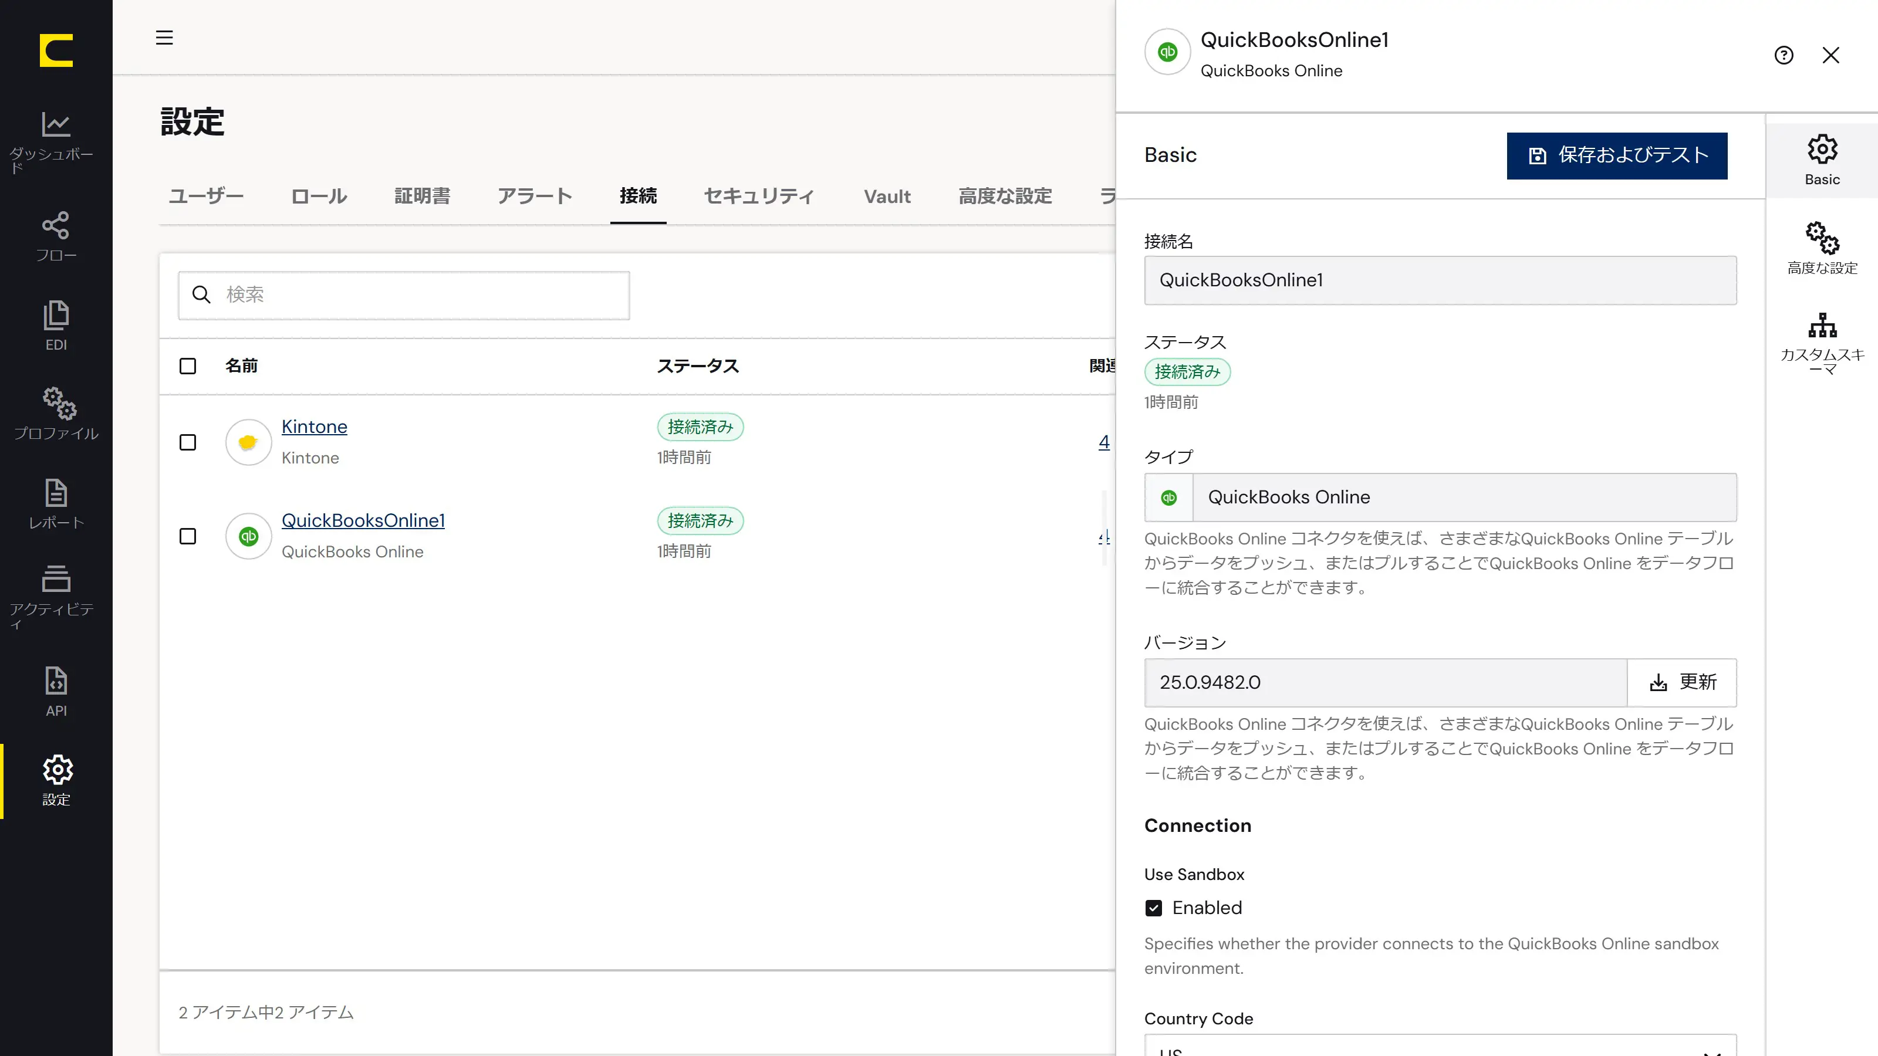Click the yellow C logo
1878x1056 pixels.
tap(56, 50)
